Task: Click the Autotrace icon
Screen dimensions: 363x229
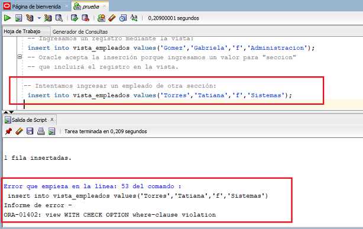Action: click(x=48, y=18)
